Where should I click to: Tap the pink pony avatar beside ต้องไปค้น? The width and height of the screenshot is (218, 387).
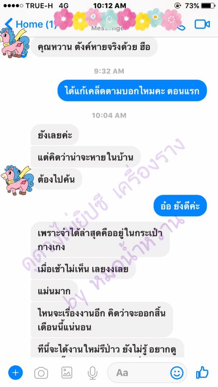click(x=17, y=180)
